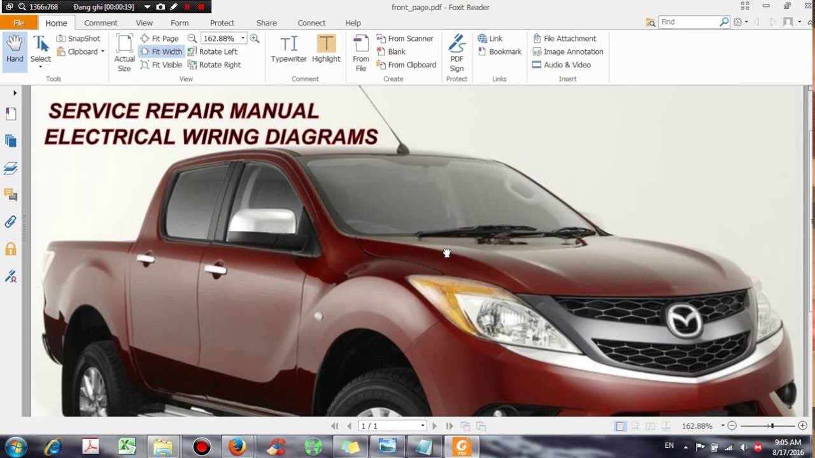Open the page number 1 / 1 dropdown
Viewport: 815px width, 458px height.
422,426
